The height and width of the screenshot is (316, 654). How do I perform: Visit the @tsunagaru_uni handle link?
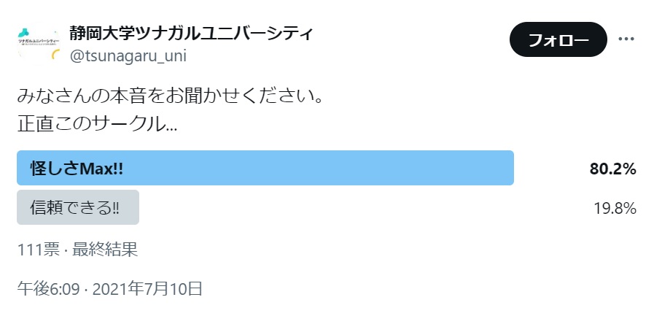point(128,55)
